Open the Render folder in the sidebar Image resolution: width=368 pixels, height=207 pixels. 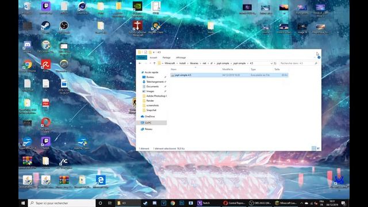[150, 101]
